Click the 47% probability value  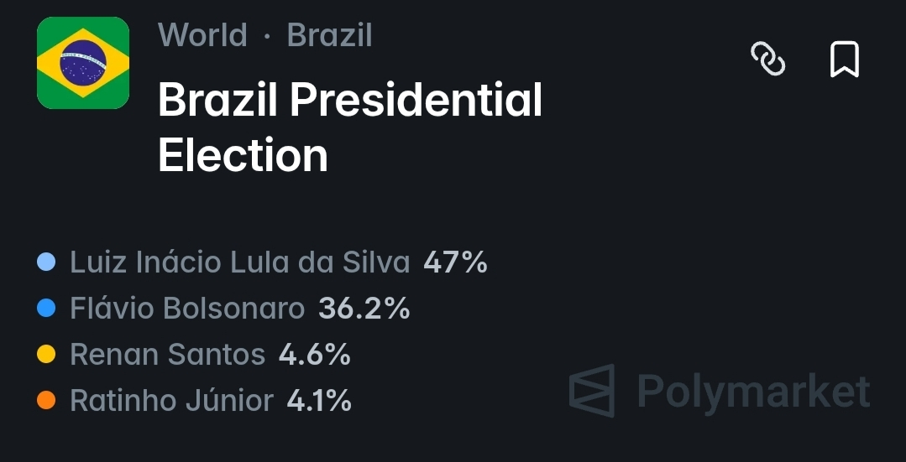point(455,262)
